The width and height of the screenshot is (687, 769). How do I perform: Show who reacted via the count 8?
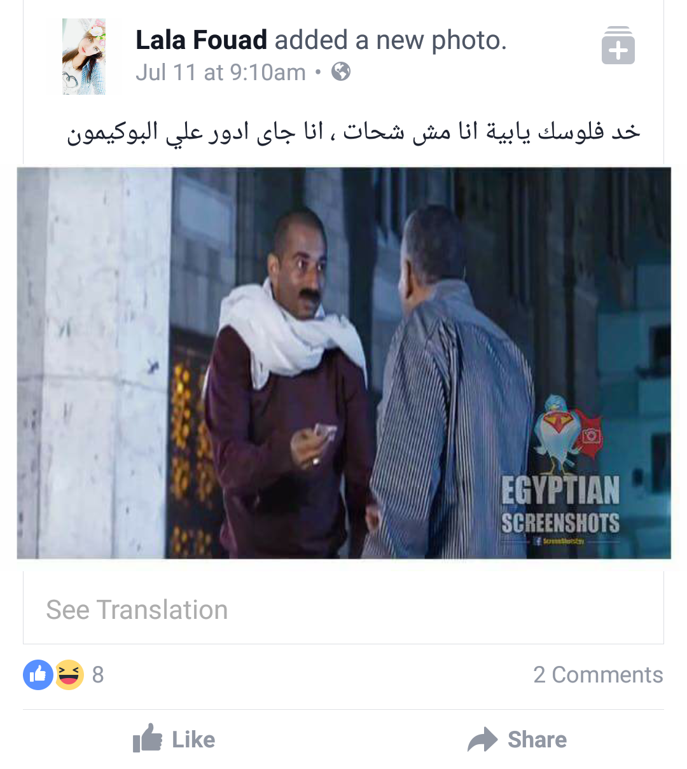pyautogui.click(x=98, y=675)
